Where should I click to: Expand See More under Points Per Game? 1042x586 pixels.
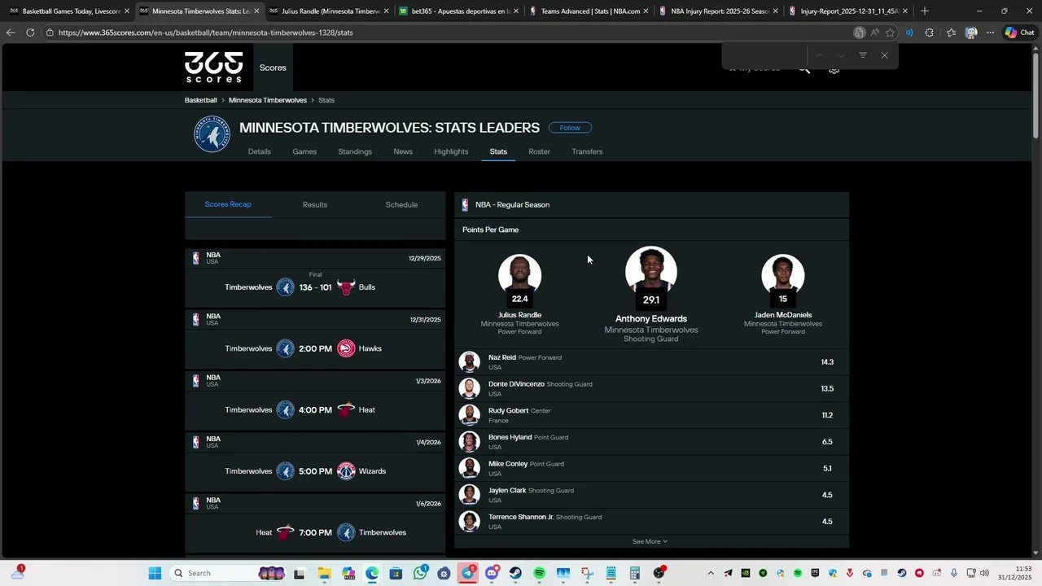650,541
